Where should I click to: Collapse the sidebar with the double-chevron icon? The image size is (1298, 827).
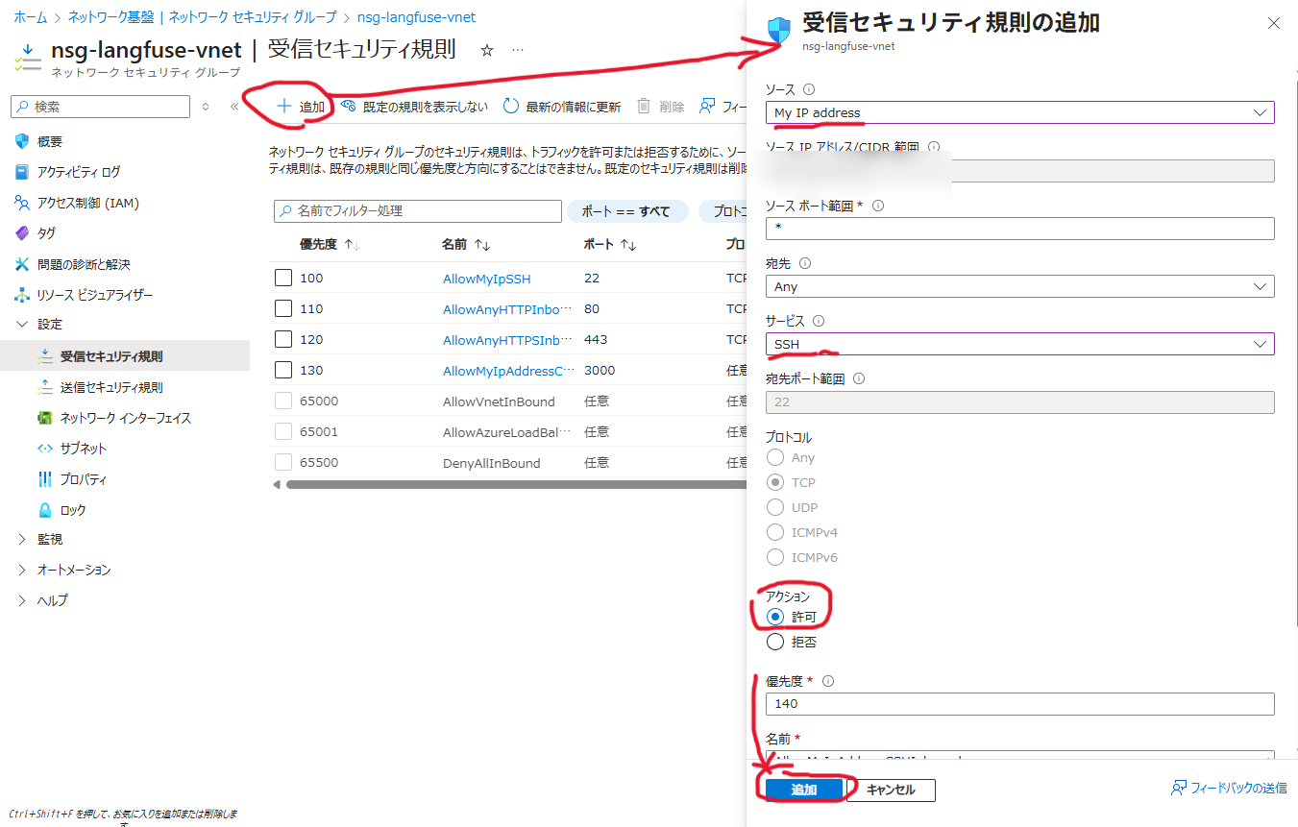(x=234, y=107)
